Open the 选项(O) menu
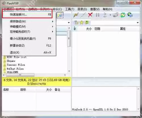 pyautogui.click(x=33, y=9)
